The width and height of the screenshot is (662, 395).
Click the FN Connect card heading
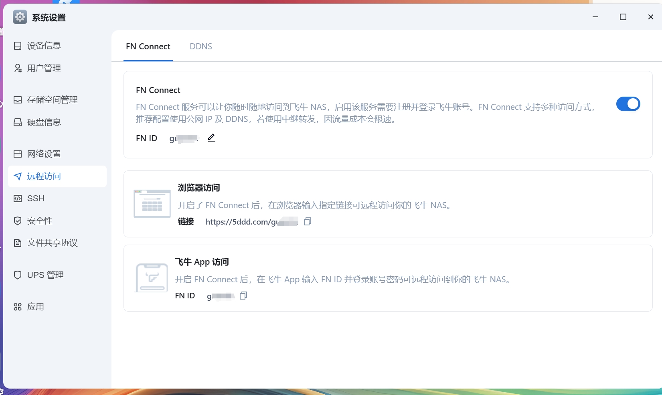pyautogui.click(x=158, y=90)
